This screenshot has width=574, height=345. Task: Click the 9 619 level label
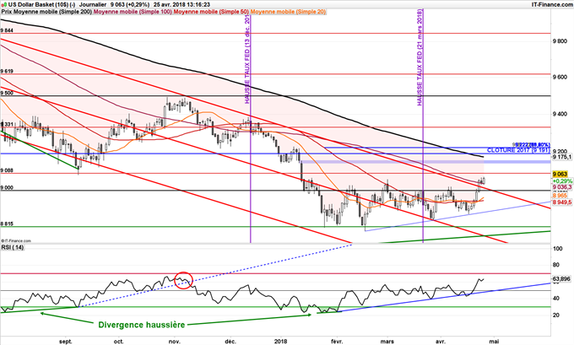coord(7,72)
